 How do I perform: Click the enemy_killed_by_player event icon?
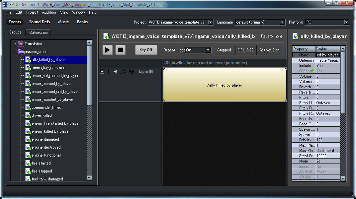click(x=28, y=131)
